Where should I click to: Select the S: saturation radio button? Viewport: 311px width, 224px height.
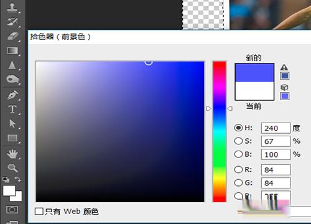click(238, 141)
